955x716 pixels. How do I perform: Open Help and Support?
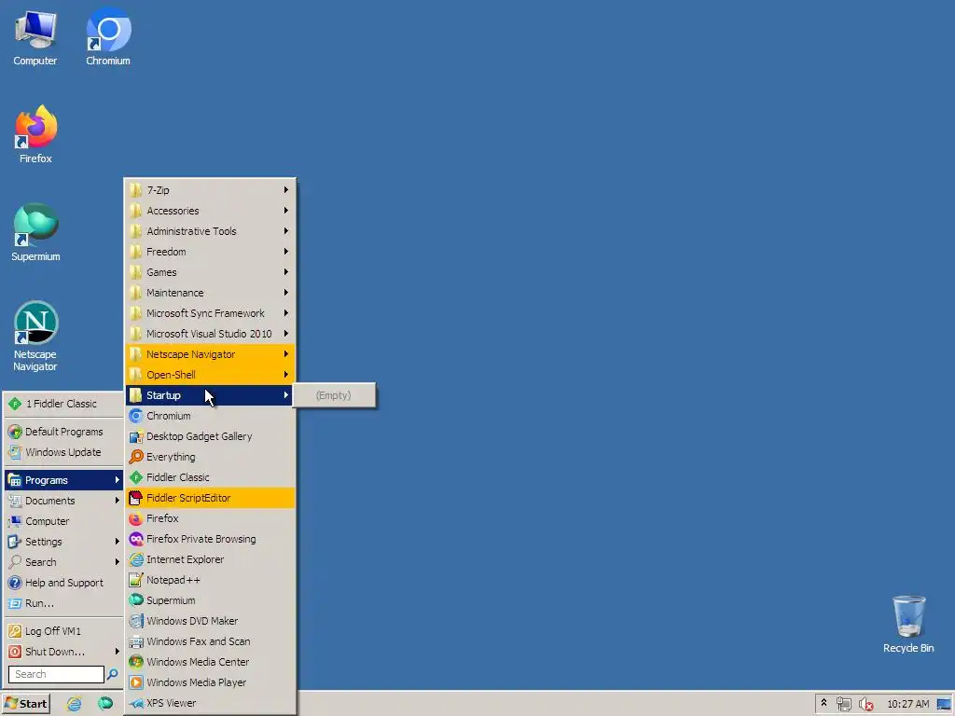click(x=64, y=583)
